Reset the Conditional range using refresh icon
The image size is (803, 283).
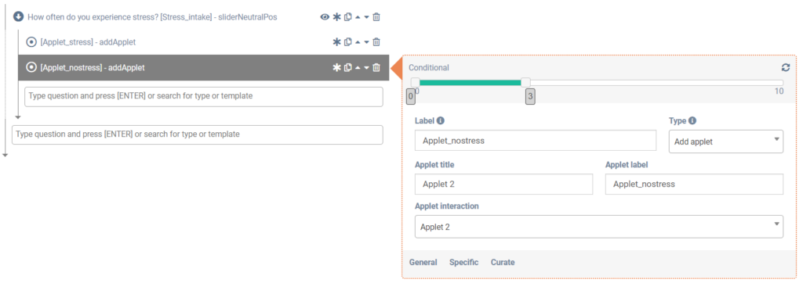(x=786, y=67)
